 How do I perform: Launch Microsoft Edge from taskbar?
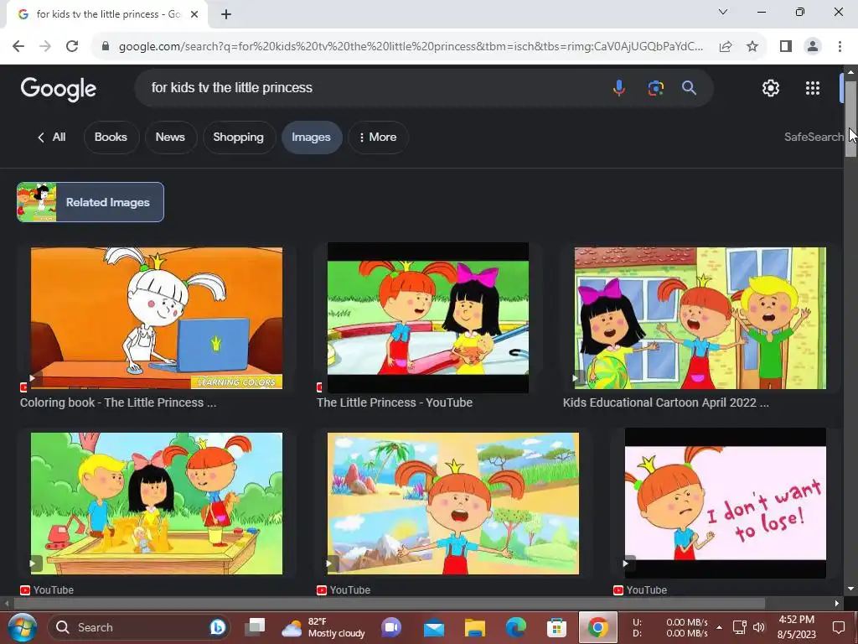[x=515, y=627]
